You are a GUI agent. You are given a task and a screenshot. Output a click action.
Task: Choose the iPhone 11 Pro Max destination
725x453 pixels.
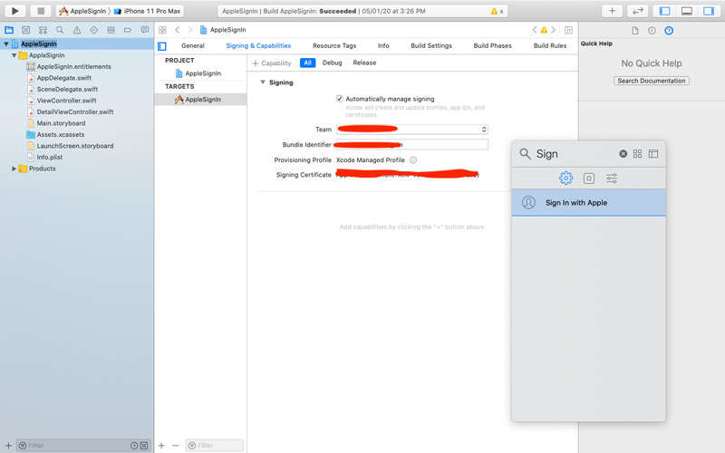click(148, 11)
